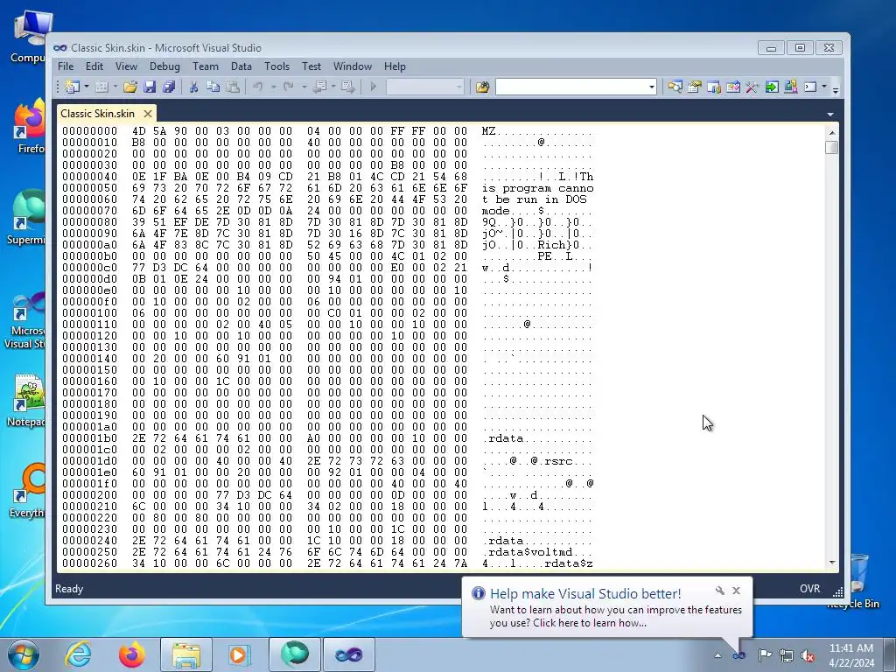Image resolution: width=896 pixels, height=672 pixels.
Task: Click the Add New Item toolbar icon
Action: point(101,87)
